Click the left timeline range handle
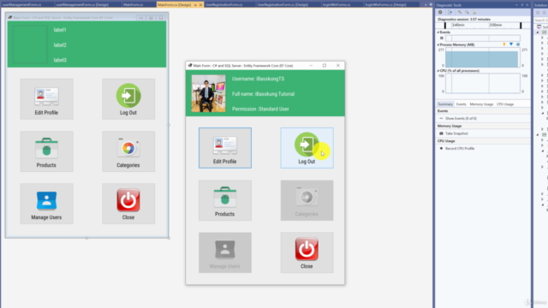 [445, 26]
